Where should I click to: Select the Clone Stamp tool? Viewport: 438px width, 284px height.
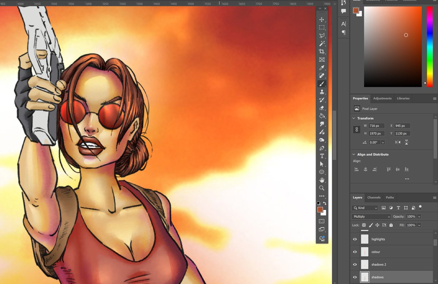322,92
